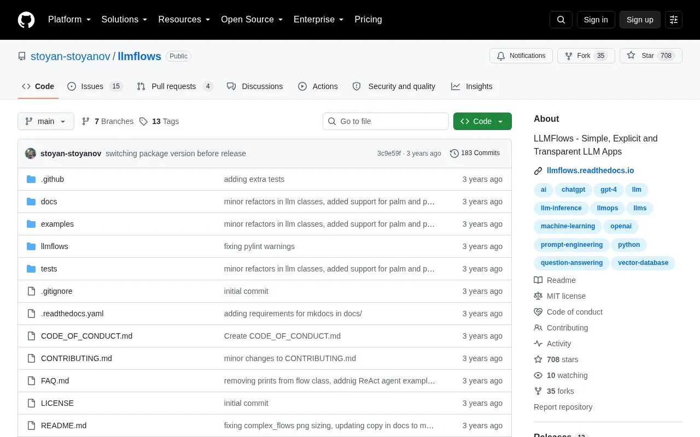This screenshot has height=437, width=700.
Task: Select the gpt-4 topic tag
Action: pyautogui.click(x=608, y=190)
